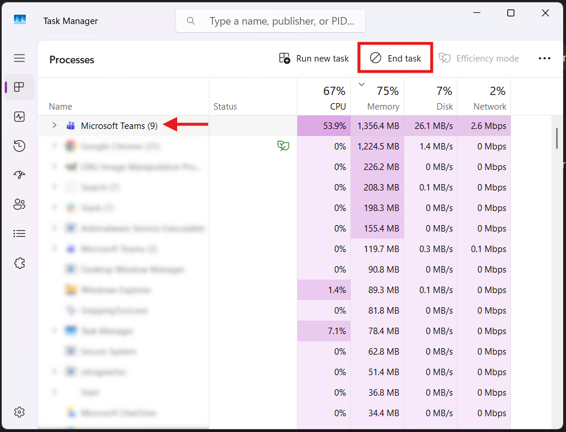Click the Run new task button
The height and width of the screenshot is (432, 566).
pyautogui.click(x=314, y=59)
